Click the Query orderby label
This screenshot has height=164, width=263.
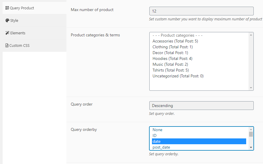coord(84,130)
